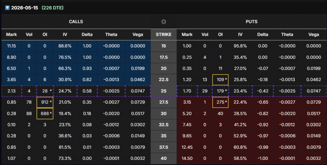Click the calls Theta column header
Image resolution: width=327 pixels, height=165 pixels.
111,35
